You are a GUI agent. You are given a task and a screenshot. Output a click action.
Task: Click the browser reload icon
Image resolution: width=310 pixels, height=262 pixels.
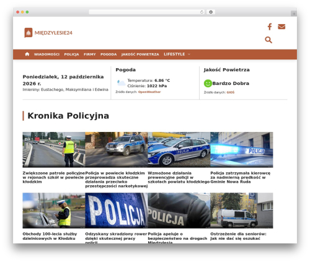pos(201,12)
